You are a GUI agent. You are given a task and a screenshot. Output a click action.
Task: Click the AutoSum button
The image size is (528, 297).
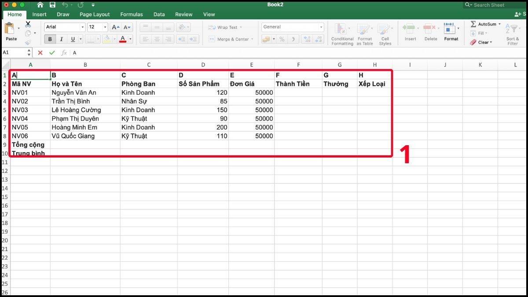[x=483, y=24]
